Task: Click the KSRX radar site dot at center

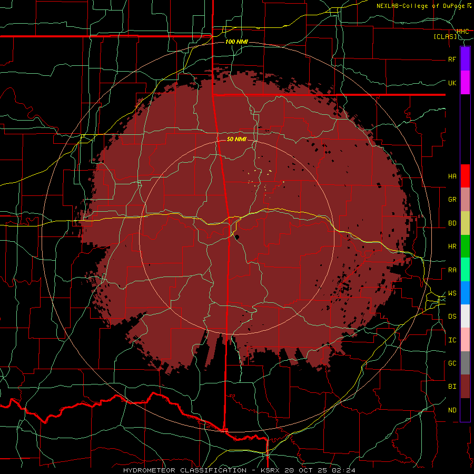Action: pyautogui.click(x=237, y=237)
